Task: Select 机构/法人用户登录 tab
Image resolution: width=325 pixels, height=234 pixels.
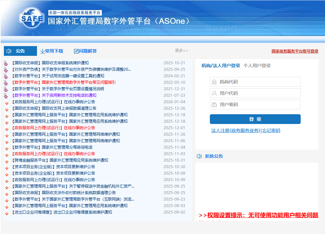Action: (x=221, y=66)
